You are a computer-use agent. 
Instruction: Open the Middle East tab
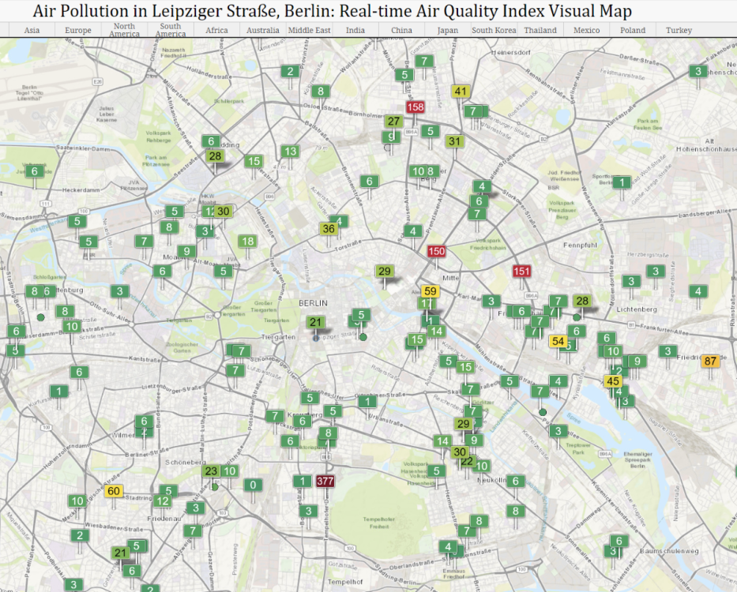pyautogui.click(x=310, y=30)
